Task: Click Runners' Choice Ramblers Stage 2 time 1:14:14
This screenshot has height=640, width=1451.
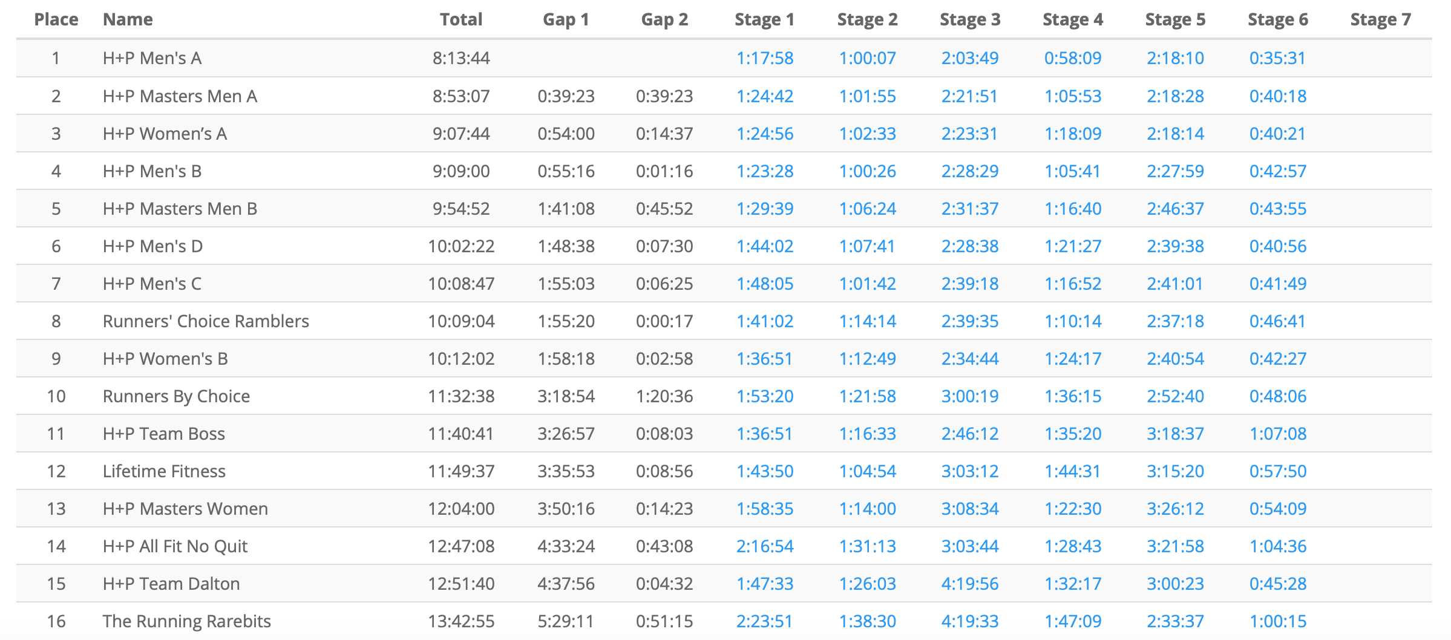Action: [x=867, y=321]
